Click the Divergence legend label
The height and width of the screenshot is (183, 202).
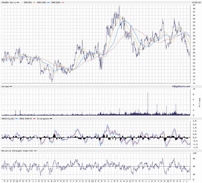pos(43,119)
